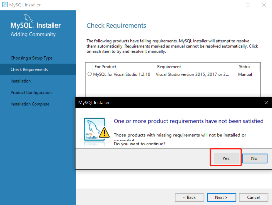This screenshot has height=205, width=272.
Task: Close the MySQL Installer warning dialog
Action: 266,103
